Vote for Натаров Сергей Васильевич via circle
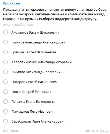The image size is (110, 134). click(5, 82)
